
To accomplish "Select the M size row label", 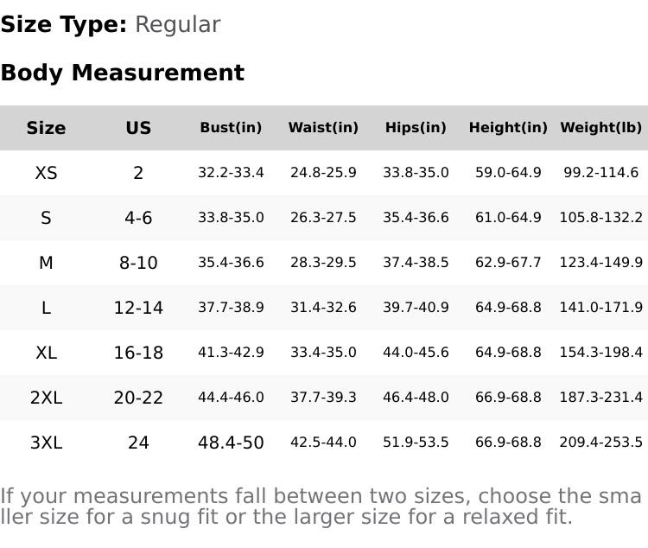I will 46,264.
